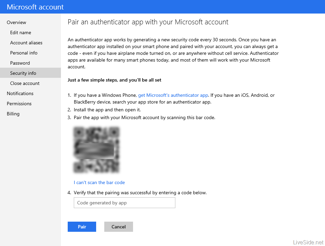Click the code entry field
Viewport: 325px width, 246px height.
(124, 203)
